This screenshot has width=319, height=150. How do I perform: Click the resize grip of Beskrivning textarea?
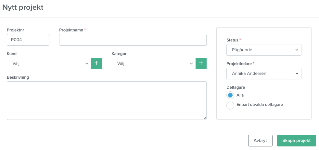205,118
